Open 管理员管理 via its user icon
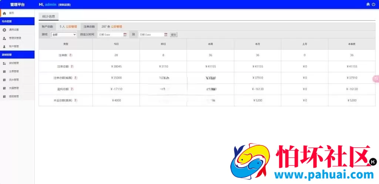 (x=4, y=38)
